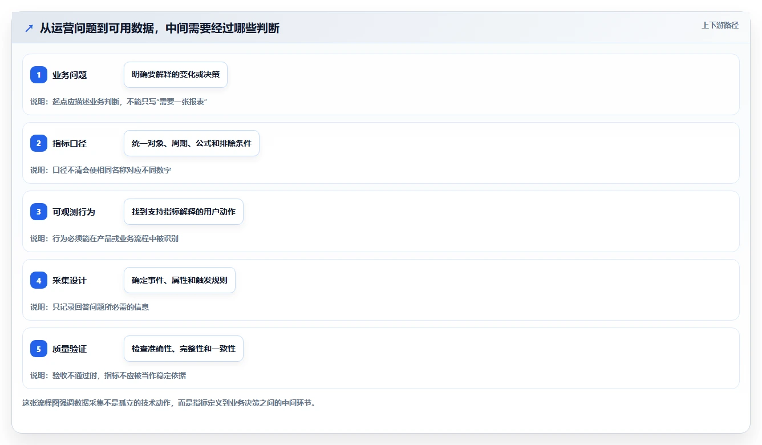The image size is (762, 445).
Task: Select the step 3 number badge
Action: [x=39, y=212]
